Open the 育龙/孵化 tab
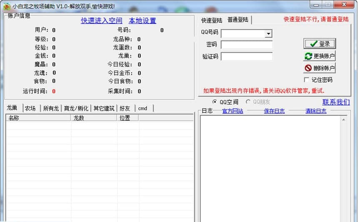 pos(76,108)
